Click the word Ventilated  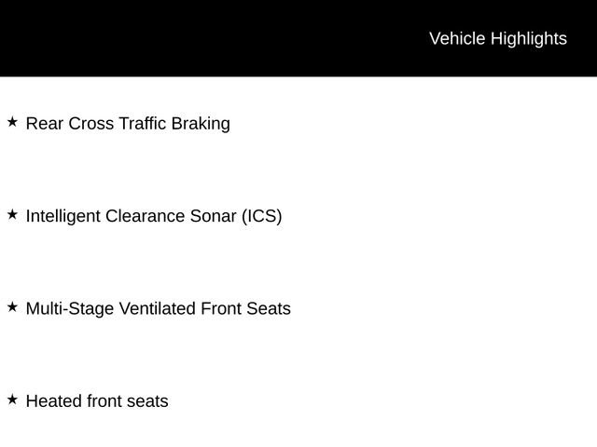(x=158, y=308)
